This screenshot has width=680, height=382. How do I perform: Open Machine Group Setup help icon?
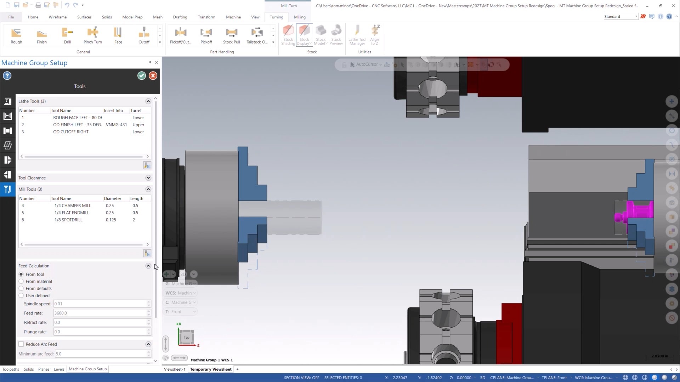point(7,76)
